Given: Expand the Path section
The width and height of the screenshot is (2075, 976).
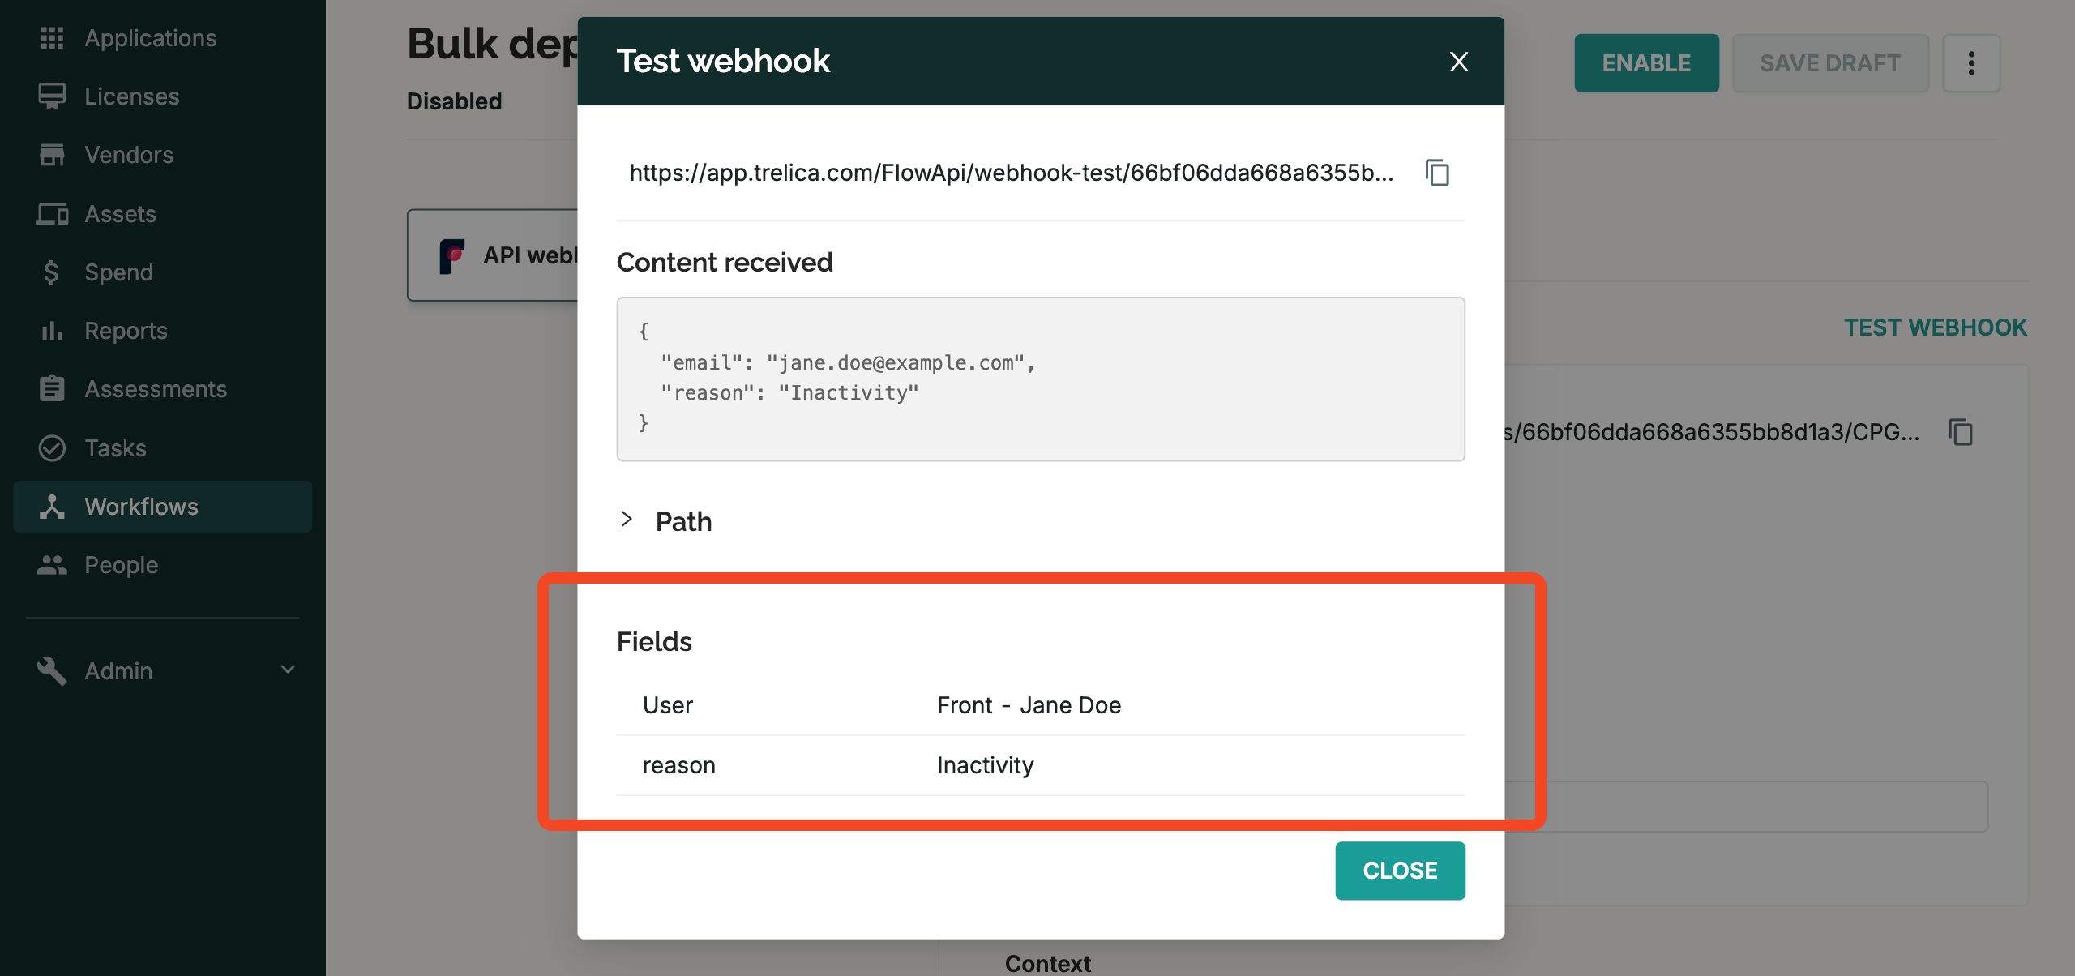Looking at the screenshot, I should tap(626, 520).
